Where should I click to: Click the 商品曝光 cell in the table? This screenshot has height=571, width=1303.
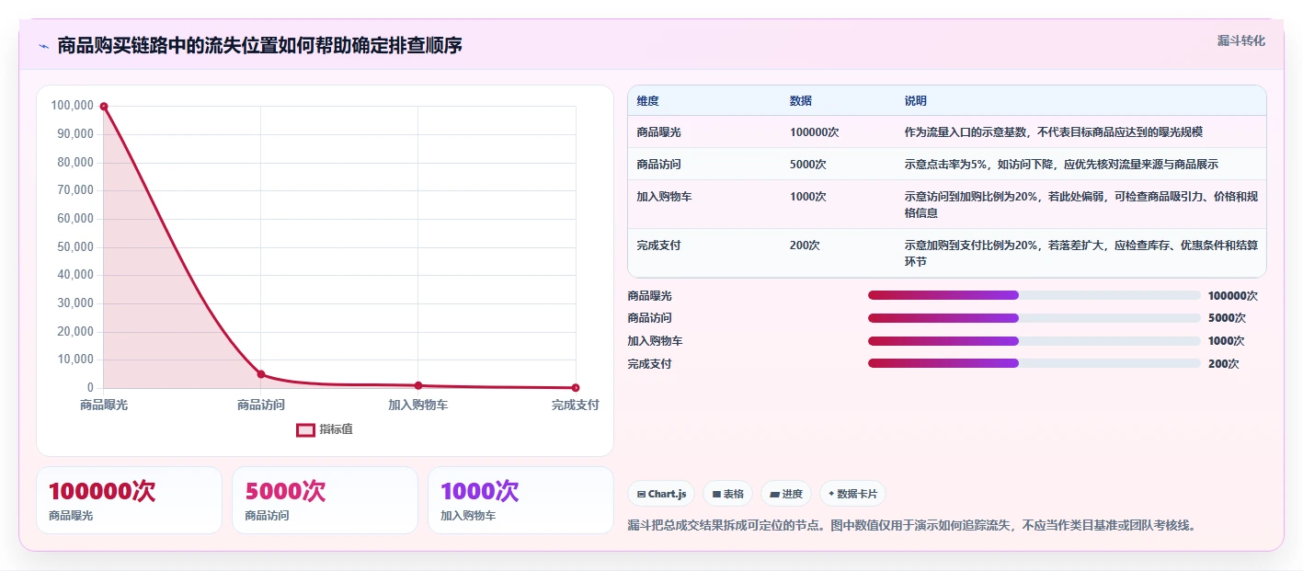(x=659, y=132)
